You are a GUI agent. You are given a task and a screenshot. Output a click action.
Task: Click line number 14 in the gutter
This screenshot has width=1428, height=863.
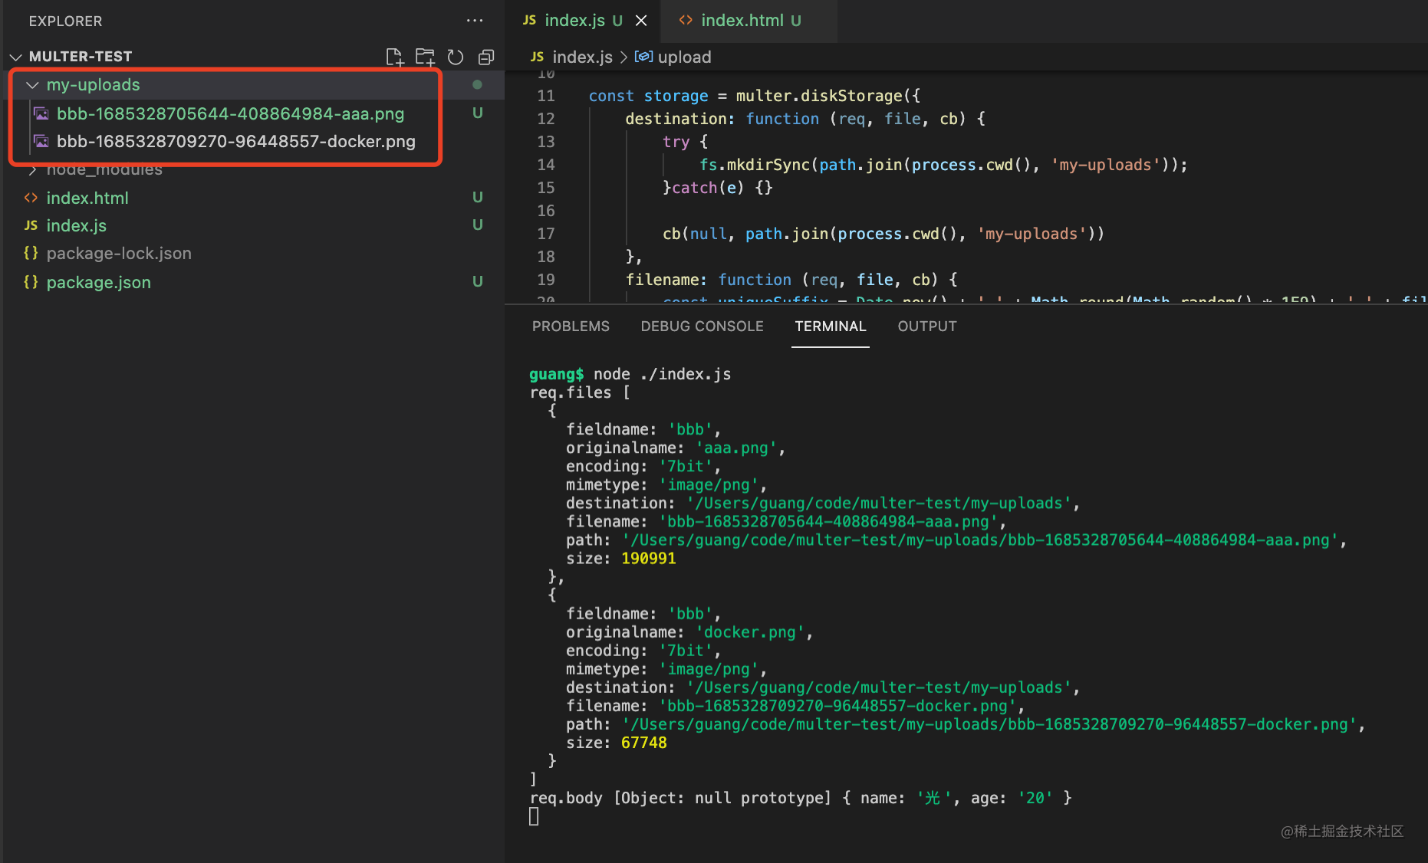coord(545,165)
